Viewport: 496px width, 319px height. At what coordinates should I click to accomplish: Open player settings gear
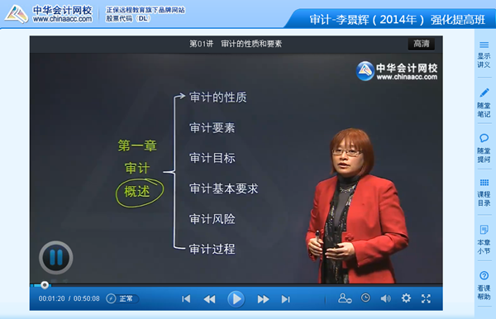[x=406, y=298]
